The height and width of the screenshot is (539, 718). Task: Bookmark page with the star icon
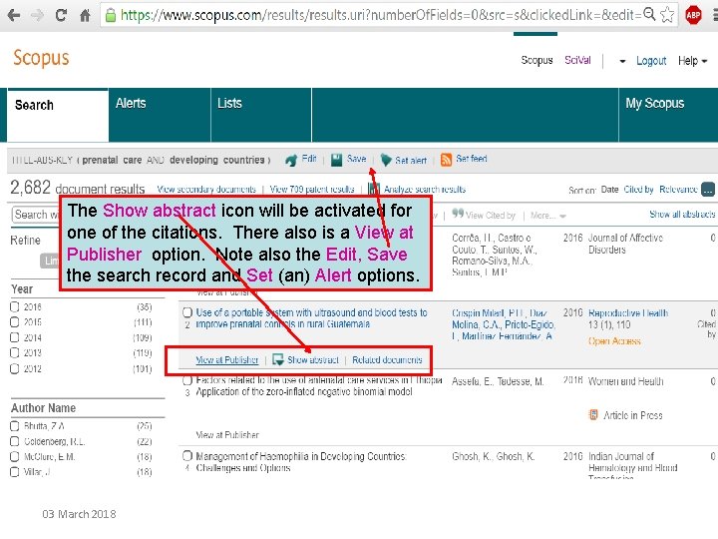coord(667,15)
